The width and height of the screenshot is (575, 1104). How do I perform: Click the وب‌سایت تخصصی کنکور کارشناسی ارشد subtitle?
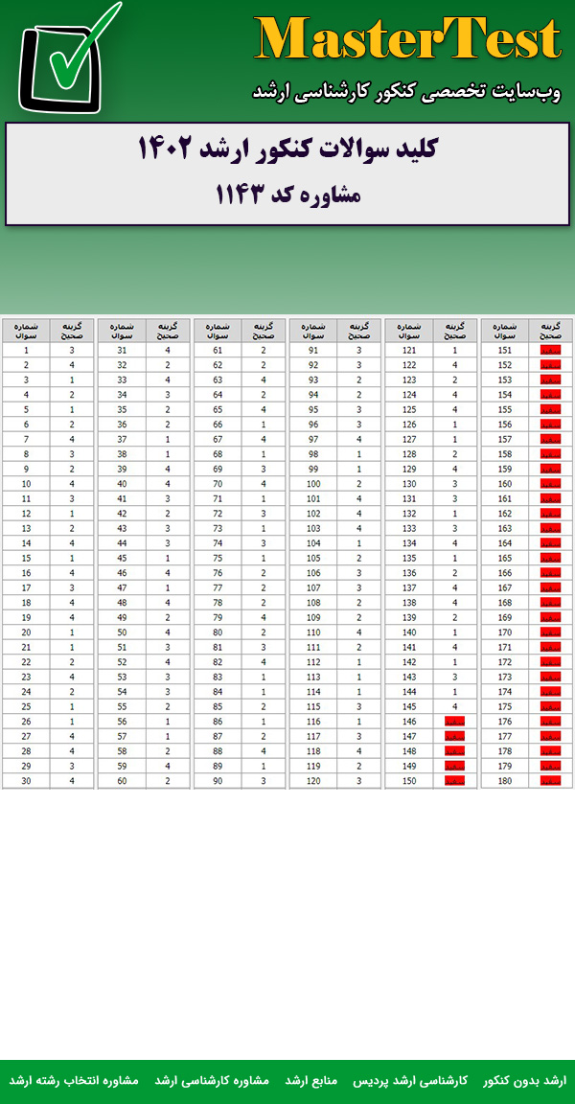(406, 92)
